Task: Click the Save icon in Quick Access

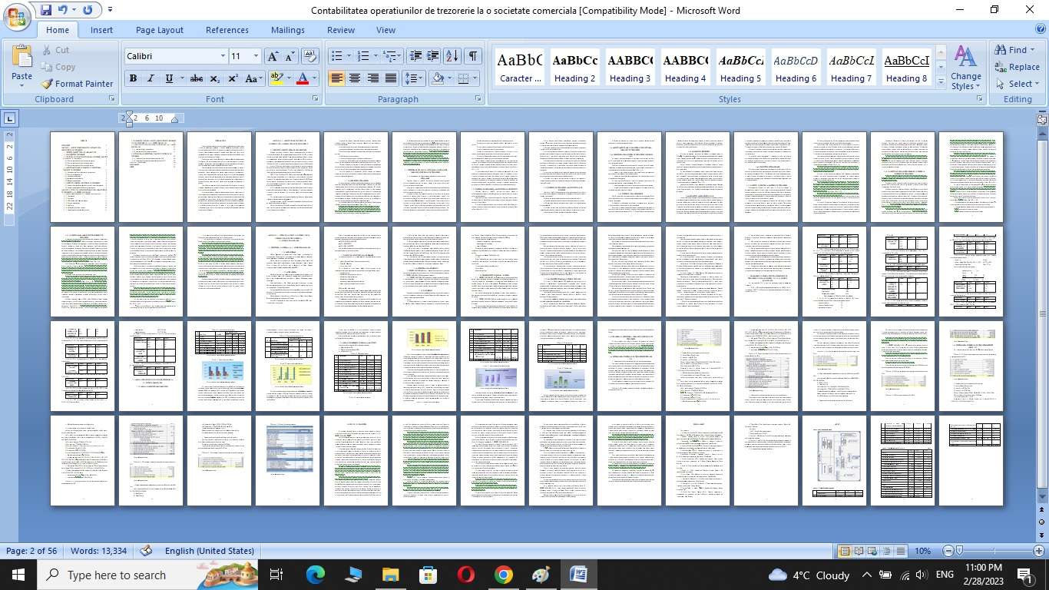Action: 45,10
